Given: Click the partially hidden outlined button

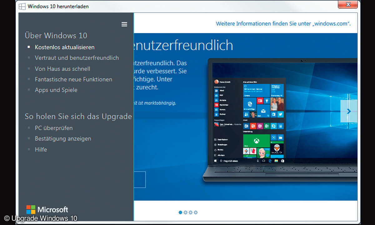Looking at the screenshot, I should pos(140,180).
